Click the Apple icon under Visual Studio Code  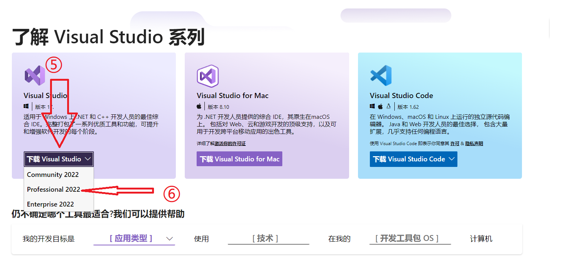(x=380, y=106)
